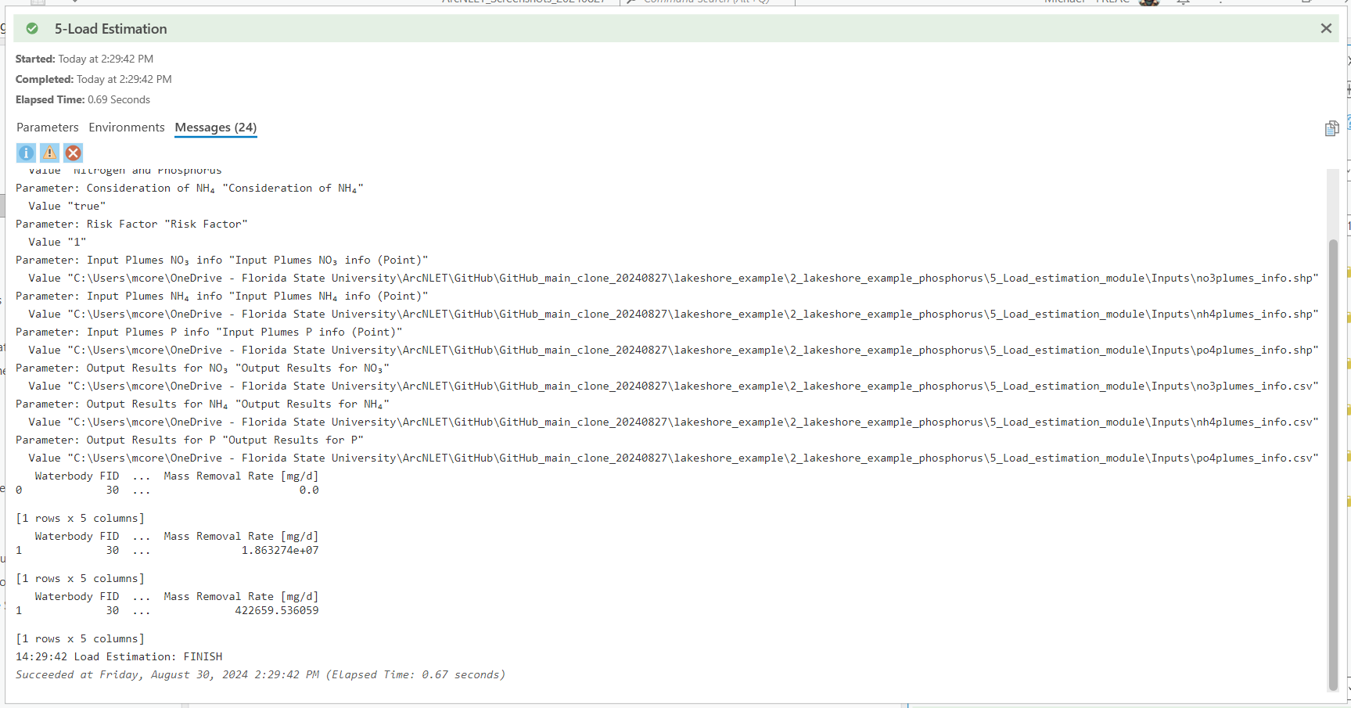Click the 14:29:42 Load Estimation: FINISH line

click(119, 656)
